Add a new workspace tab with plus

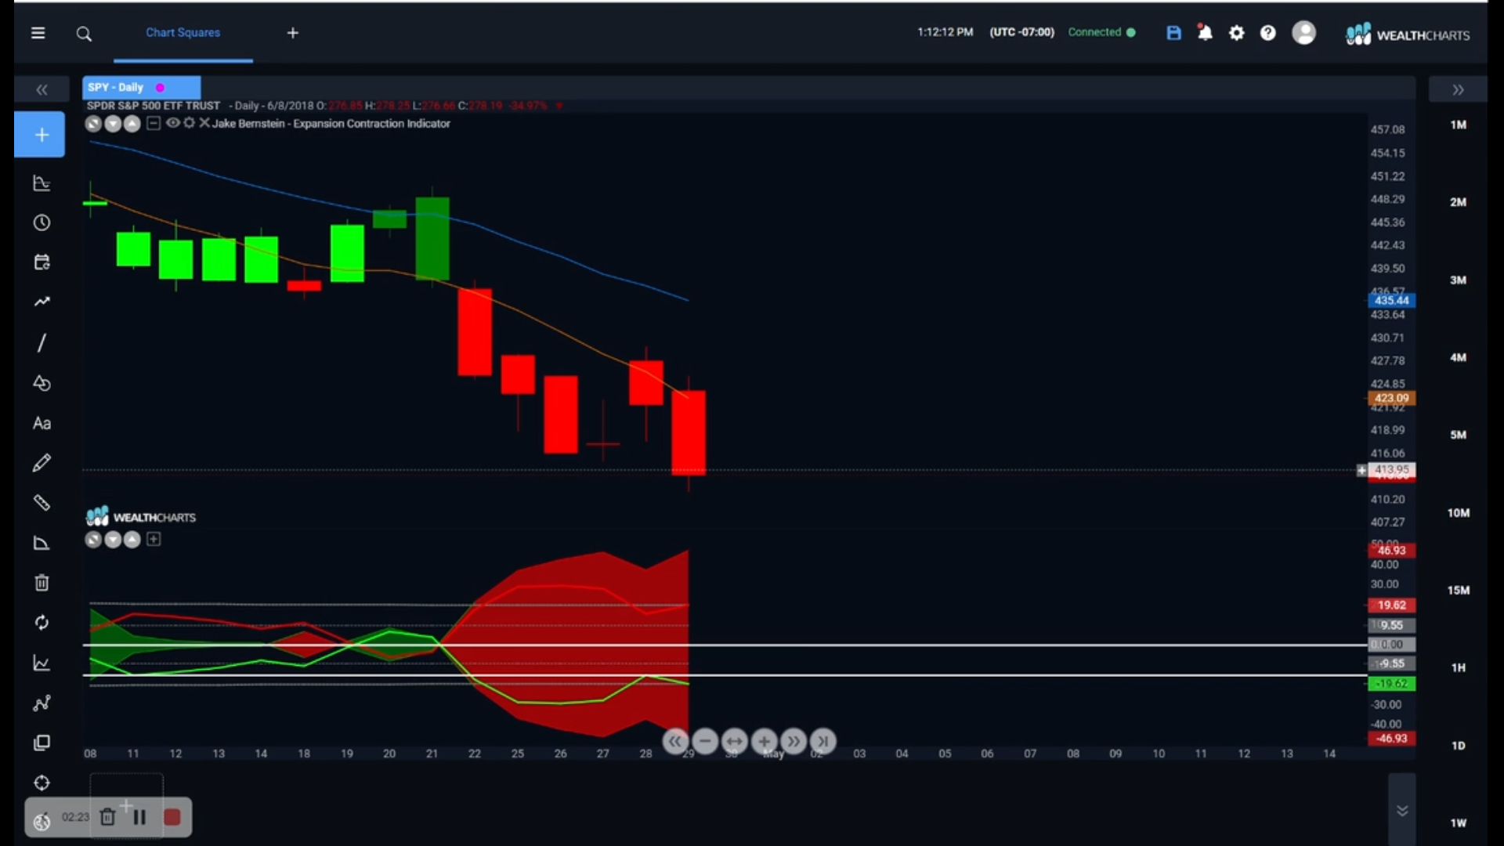point(293,33)
